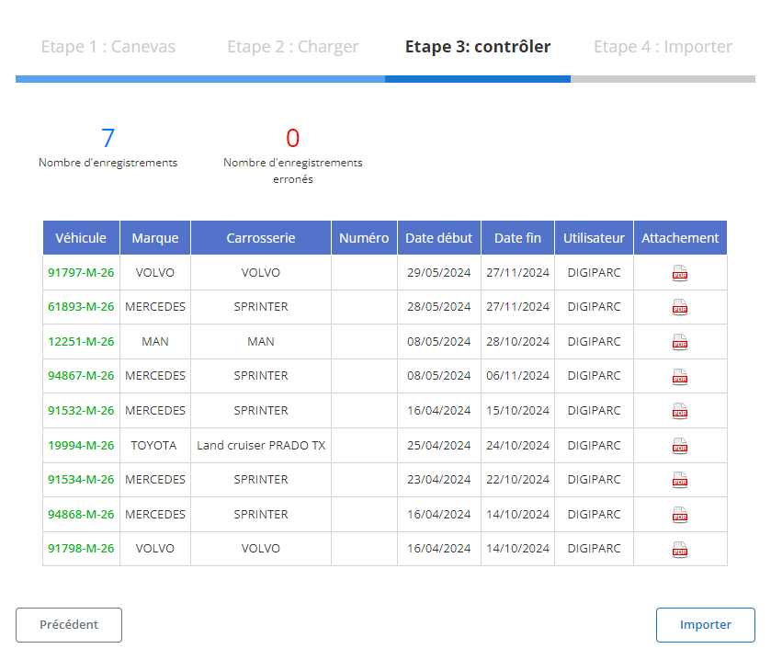Click the Numéro column header
Viewport: 771px width, 660px height.
click(364, 238)
